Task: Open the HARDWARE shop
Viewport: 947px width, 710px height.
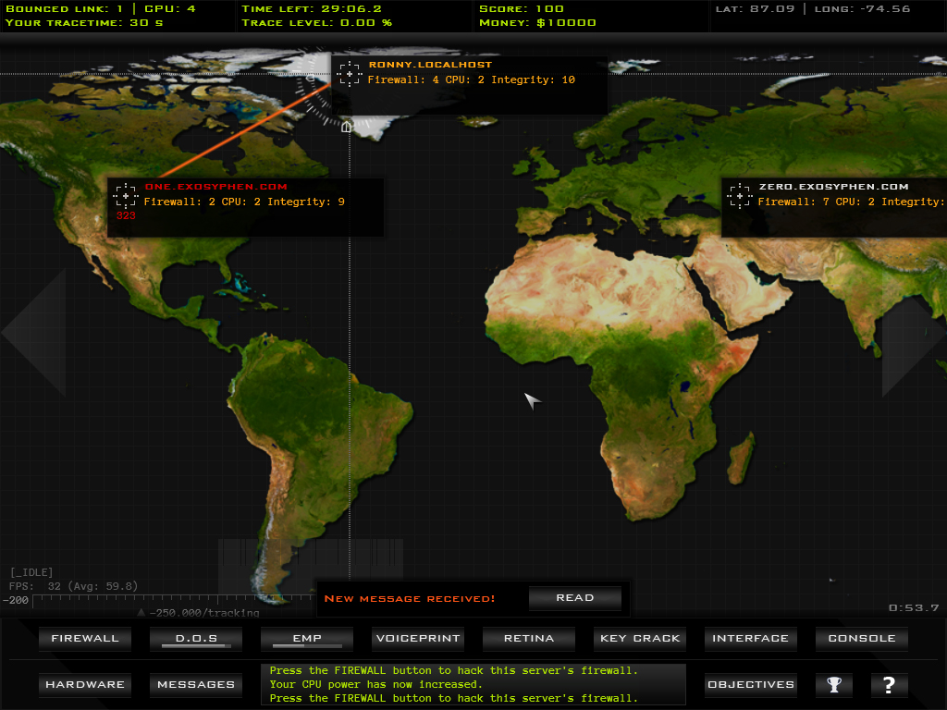Action: click(85, 685)
